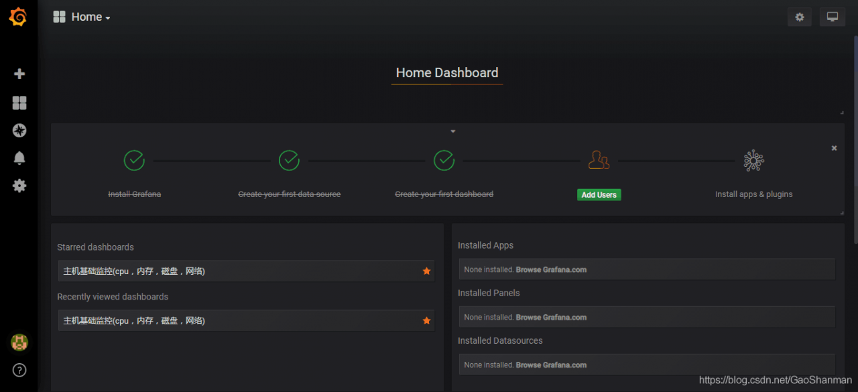Image resolution: width=858 pixels, height=392 pixels.
Task: Click the user avatar in sidebar
Action: [x=19, y=342]
